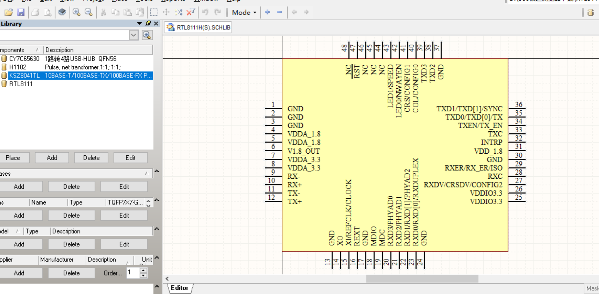Click inside the library filter text field
Screen dimensions: 599x294
coord(65,35)
